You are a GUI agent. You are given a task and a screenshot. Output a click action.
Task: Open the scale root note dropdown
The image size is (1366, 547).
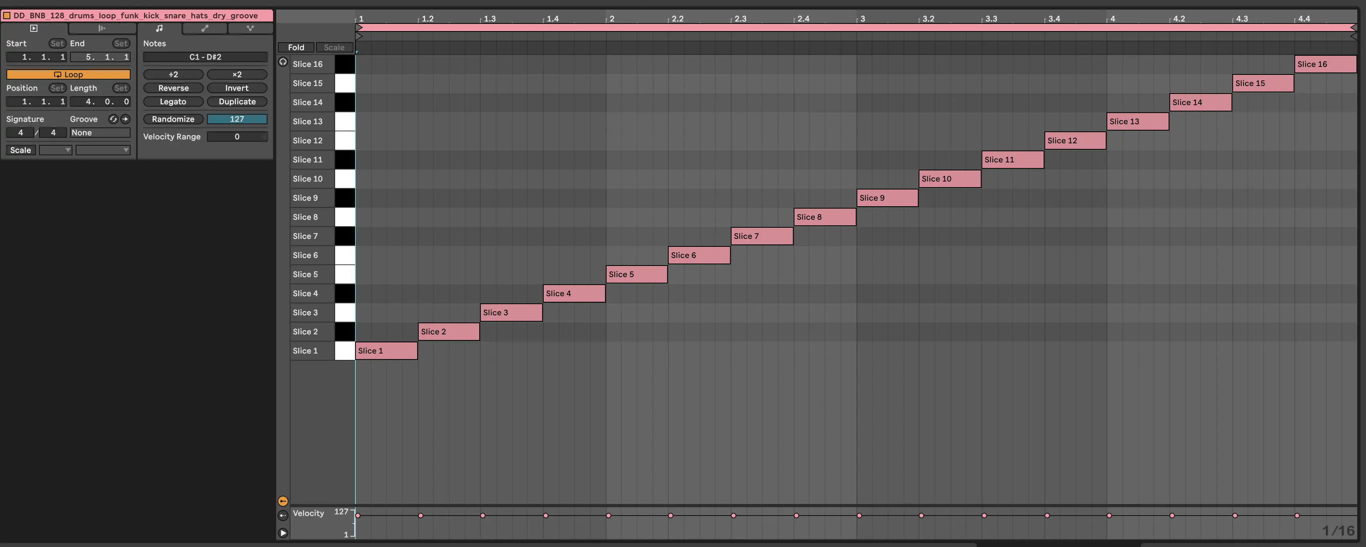[x=55, y=150]
